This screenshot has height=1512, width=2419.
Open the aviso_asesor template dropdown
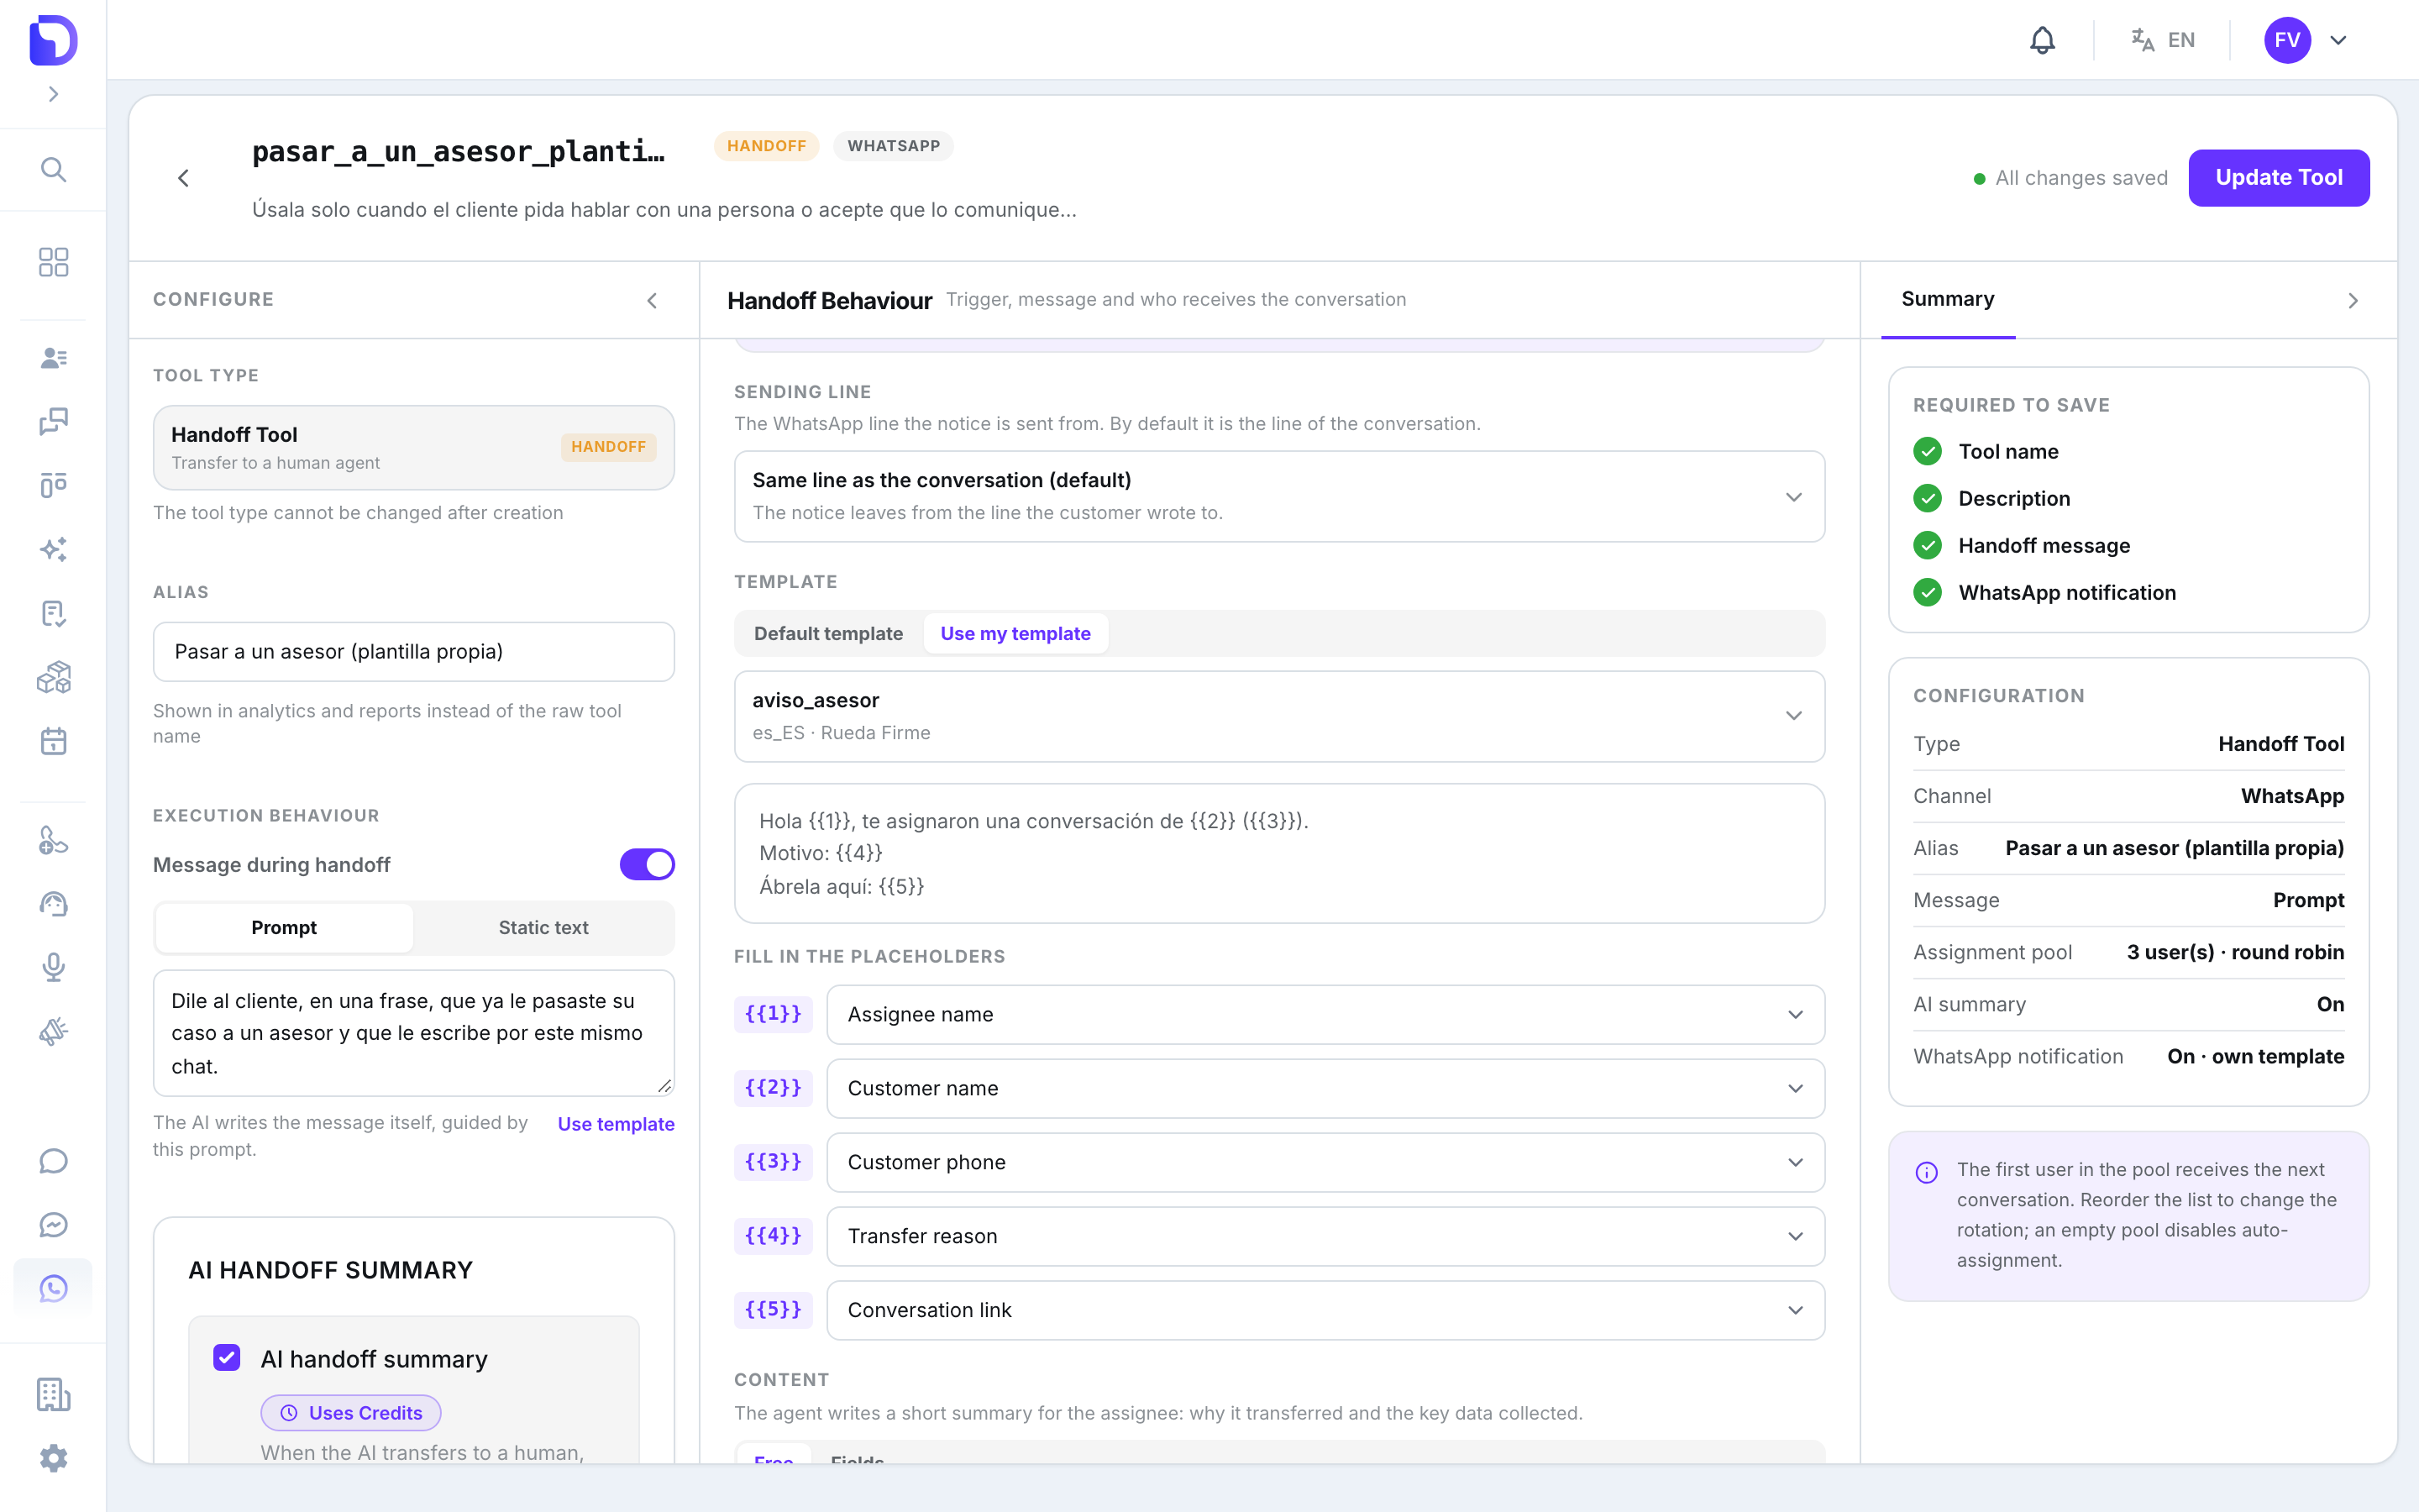click(x=1278, y=716)
